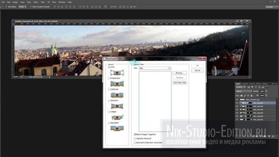Toggle the Auto-Select checkbox in options bar

coord(6,7)
